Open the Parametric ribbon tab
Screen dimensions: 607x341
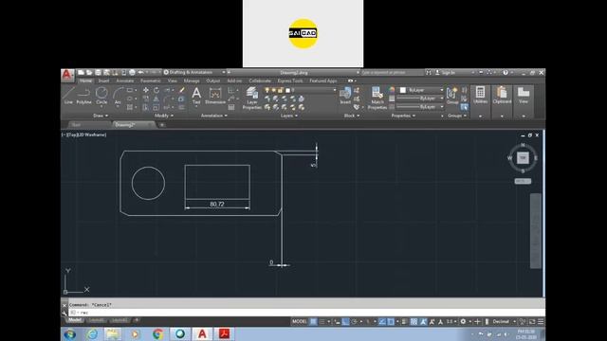[151, 81]
